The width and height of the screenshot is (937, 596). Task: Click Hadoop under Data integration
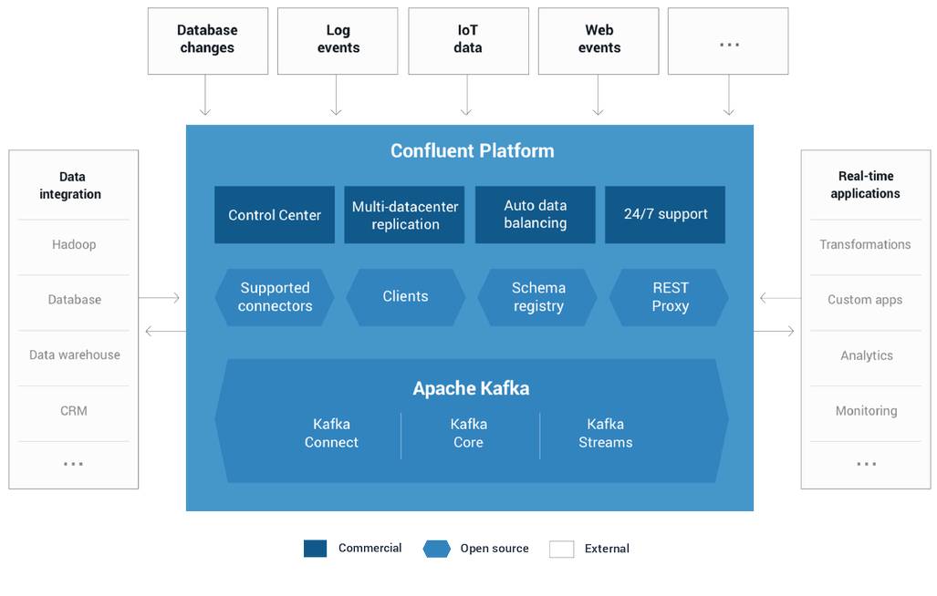[x=74, y=244]
